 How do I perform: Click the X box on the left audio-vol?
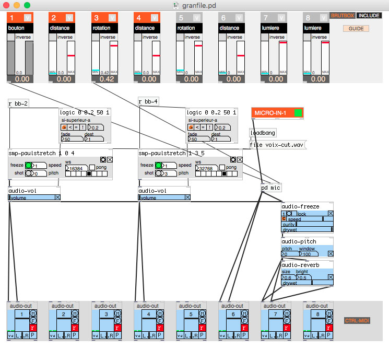tap(57, 197)
